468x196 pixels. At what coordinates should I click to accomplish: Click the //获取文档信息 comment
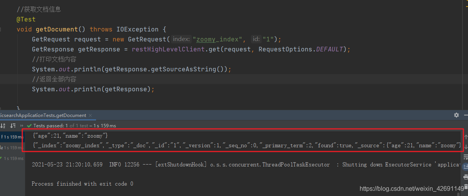tap(39, 9)
